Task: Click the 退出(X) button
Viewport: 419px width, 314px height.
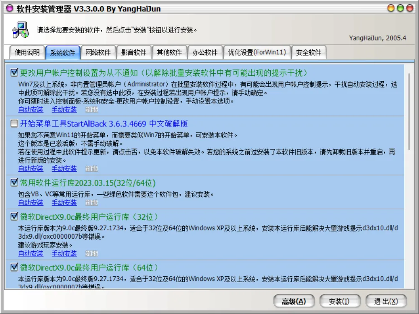Action: (x=386, y=301)
